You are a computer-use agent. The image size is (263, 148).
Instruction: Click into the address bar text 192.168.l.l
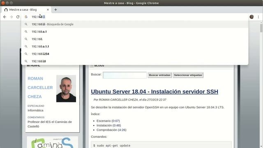point(38,17)
